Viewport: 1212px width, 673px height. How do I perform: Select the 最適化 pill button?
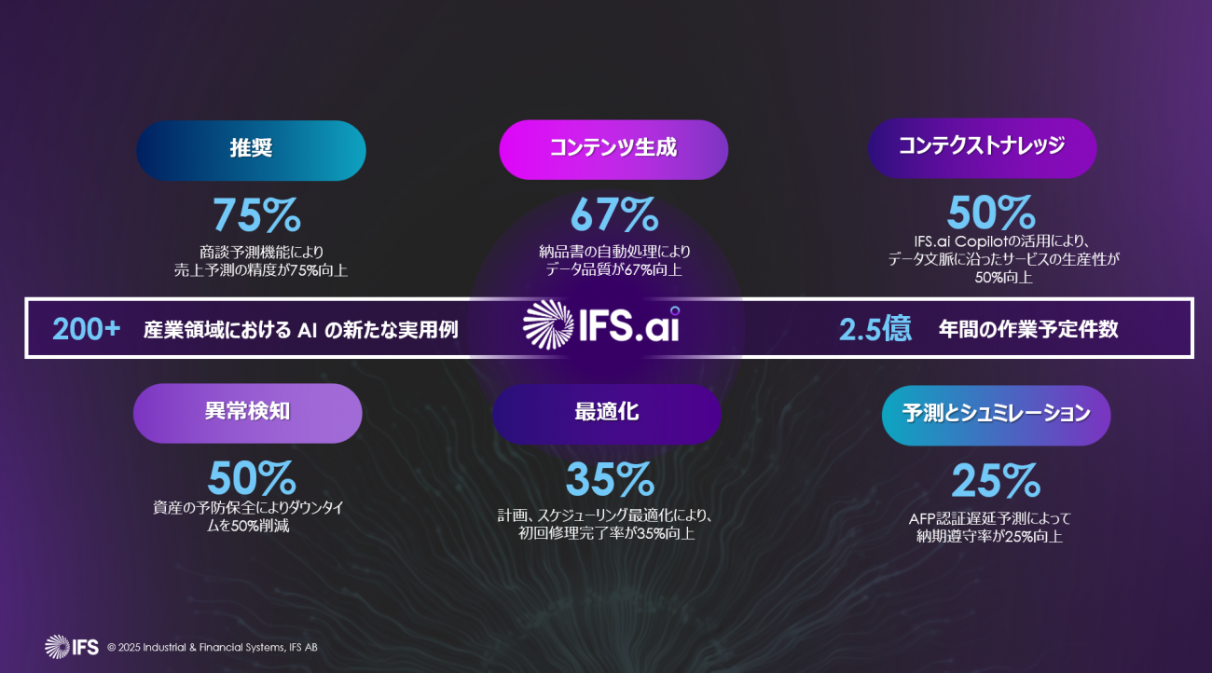pyautogui.click(x=606, y=413)
